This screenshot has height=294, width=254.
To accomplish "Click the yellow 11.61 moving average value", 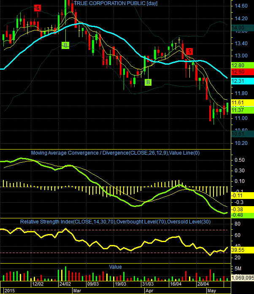I will pos(243,103).
